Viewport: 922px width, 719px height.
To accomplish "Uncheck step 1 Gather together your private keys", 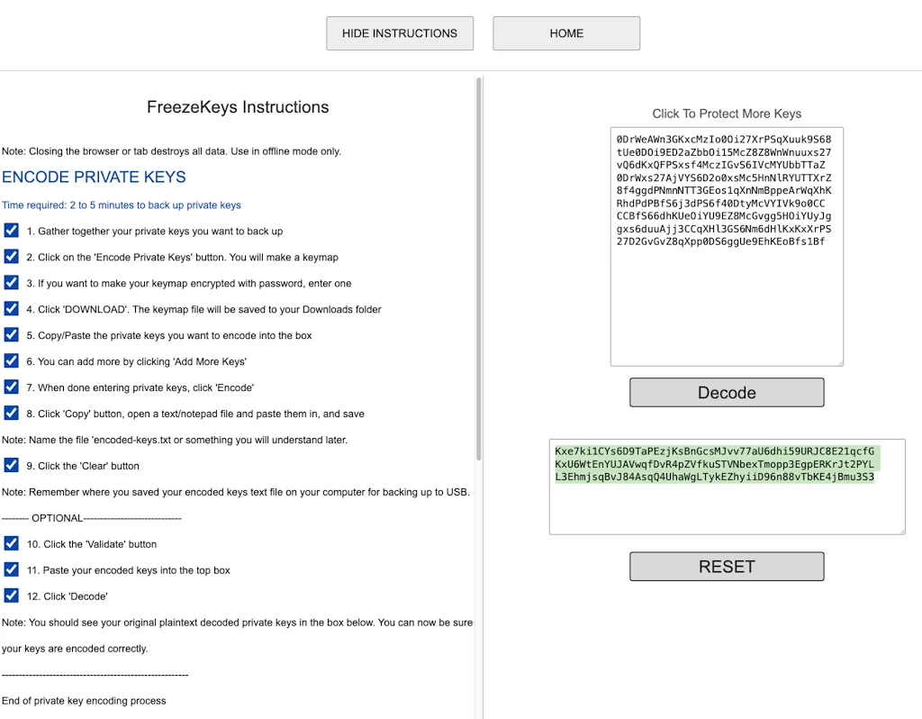I will (x=11, y=231).
